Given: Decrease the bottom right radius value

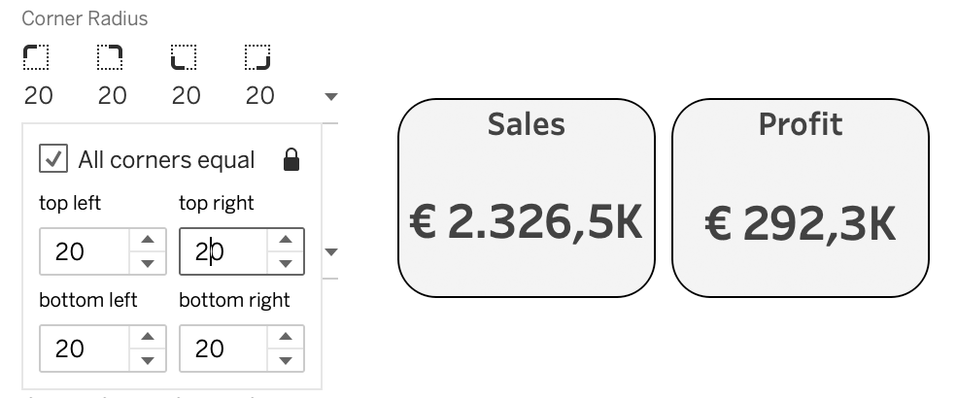Looking at the screenshot, I should click(x=287, y=360).
